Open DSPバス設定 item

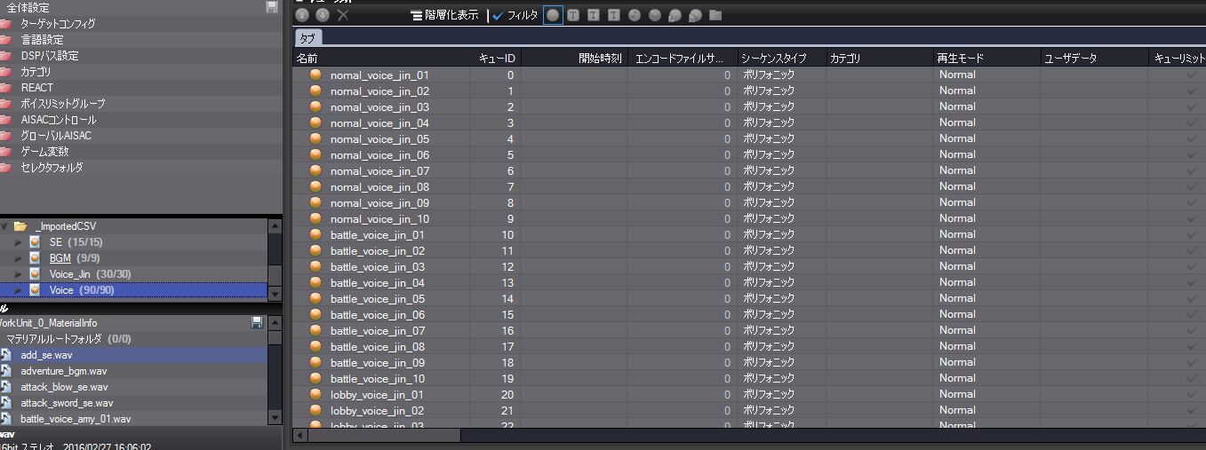(x=50, y=55)
